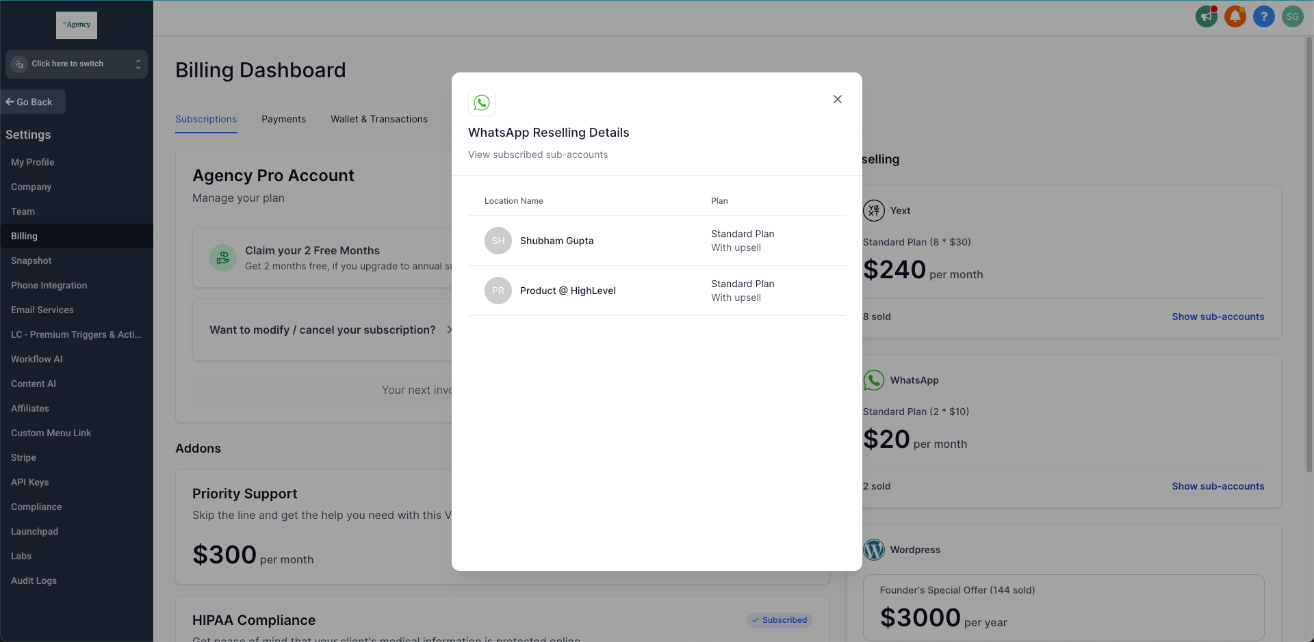Viewport: 1314px width, 642px height.
Task: Click the Agency logo in sidebar
Action: (x=77, y=25)
